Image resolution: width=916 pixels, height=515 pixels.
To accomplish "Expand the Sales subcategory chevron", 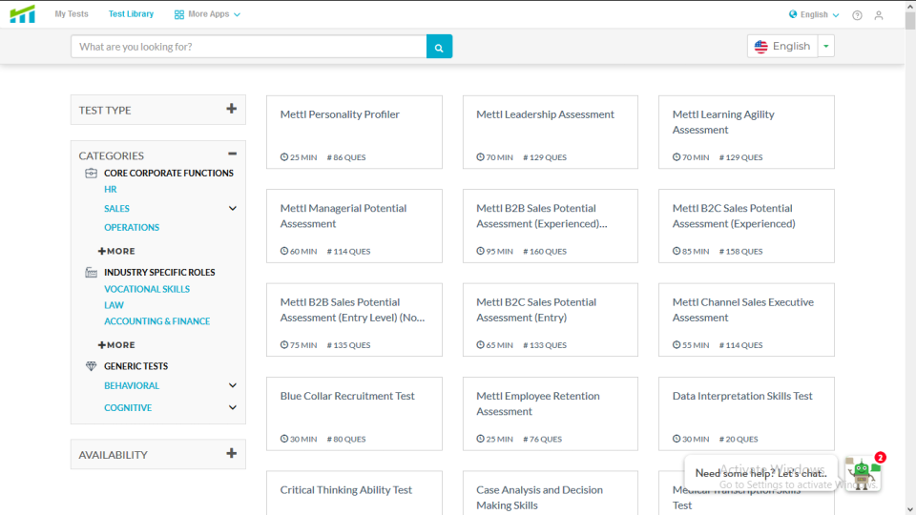I will point(232,209).
